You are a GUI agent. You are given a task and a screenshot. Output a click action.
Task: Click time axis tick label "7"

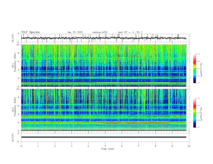139,146
